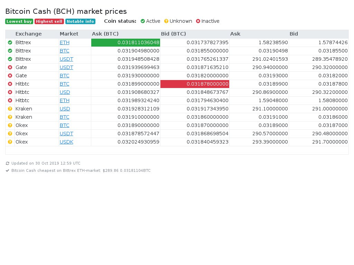Click the 289.35478920 bid value
354x265 pixels.
(330, 59)
